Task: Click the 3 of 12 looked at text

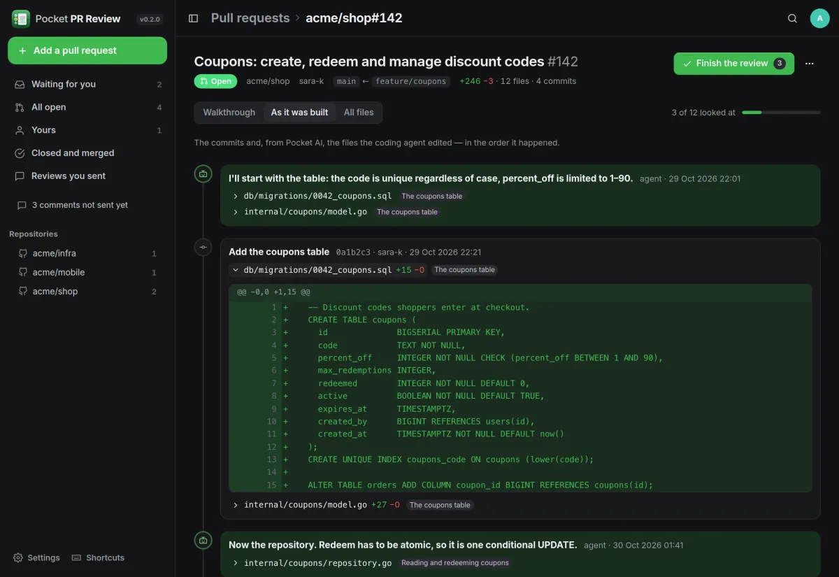Action: point(703,112)
